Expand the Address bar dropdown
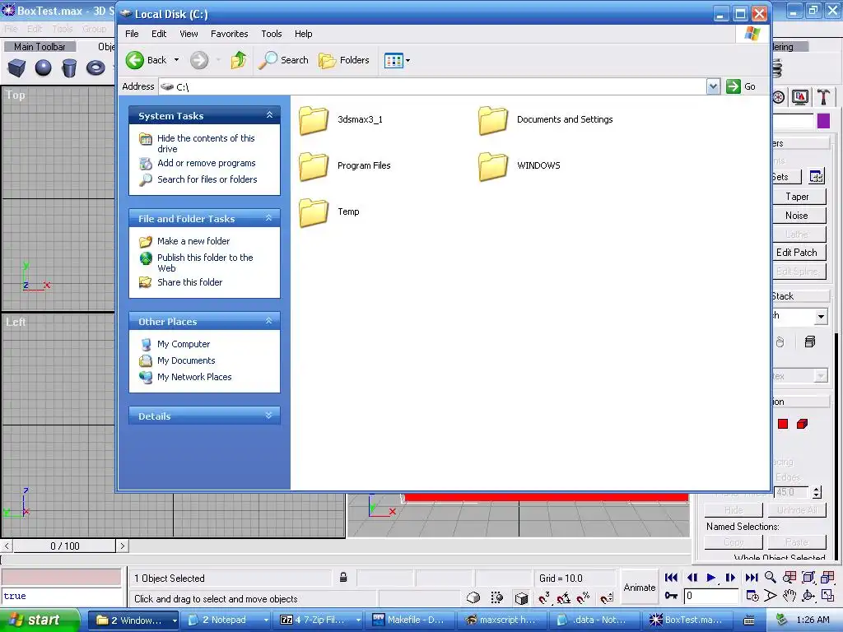Viewport: 843px width, 632px height. [x=713, y=86]
